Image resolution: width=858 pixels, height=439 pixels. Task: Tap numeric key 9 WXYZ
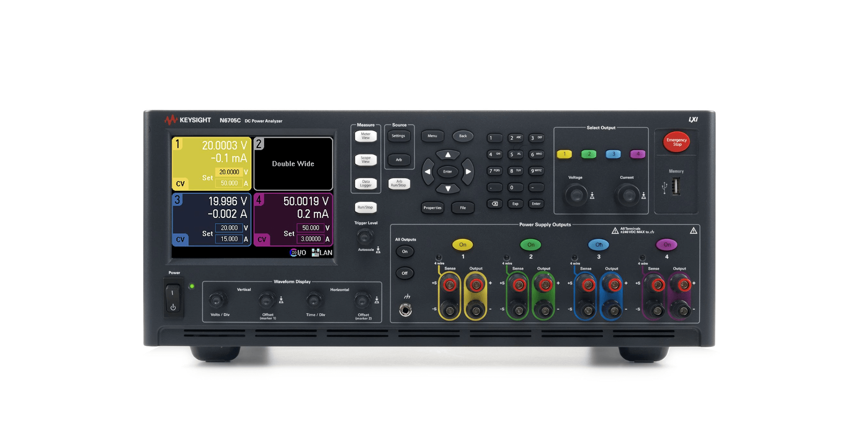[536, 171]
